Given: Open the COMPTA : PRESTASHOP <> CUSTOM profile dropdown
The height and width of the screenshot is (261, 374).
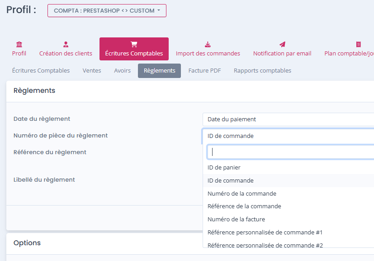Looking at the screenshot, I should [x=107, y=11].
